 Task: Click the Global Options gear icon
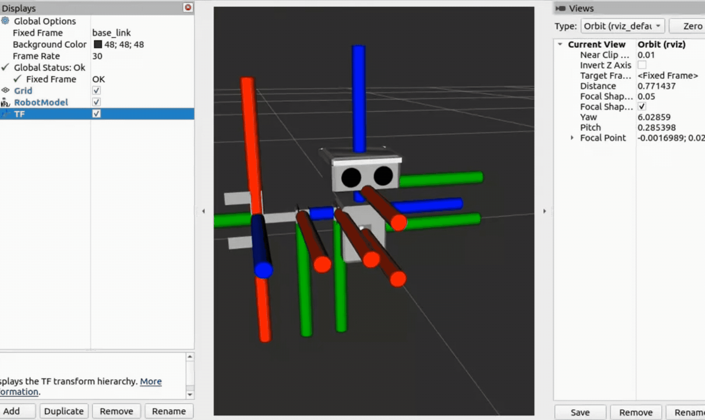point(5,21)
